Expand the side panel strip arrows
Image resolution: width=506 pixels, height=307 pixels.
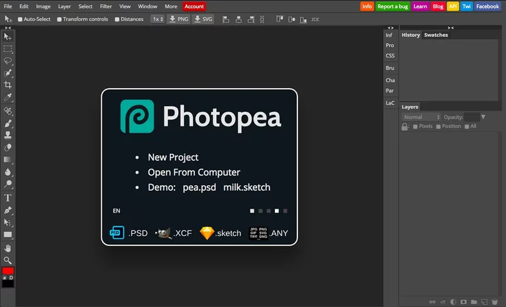390,28
